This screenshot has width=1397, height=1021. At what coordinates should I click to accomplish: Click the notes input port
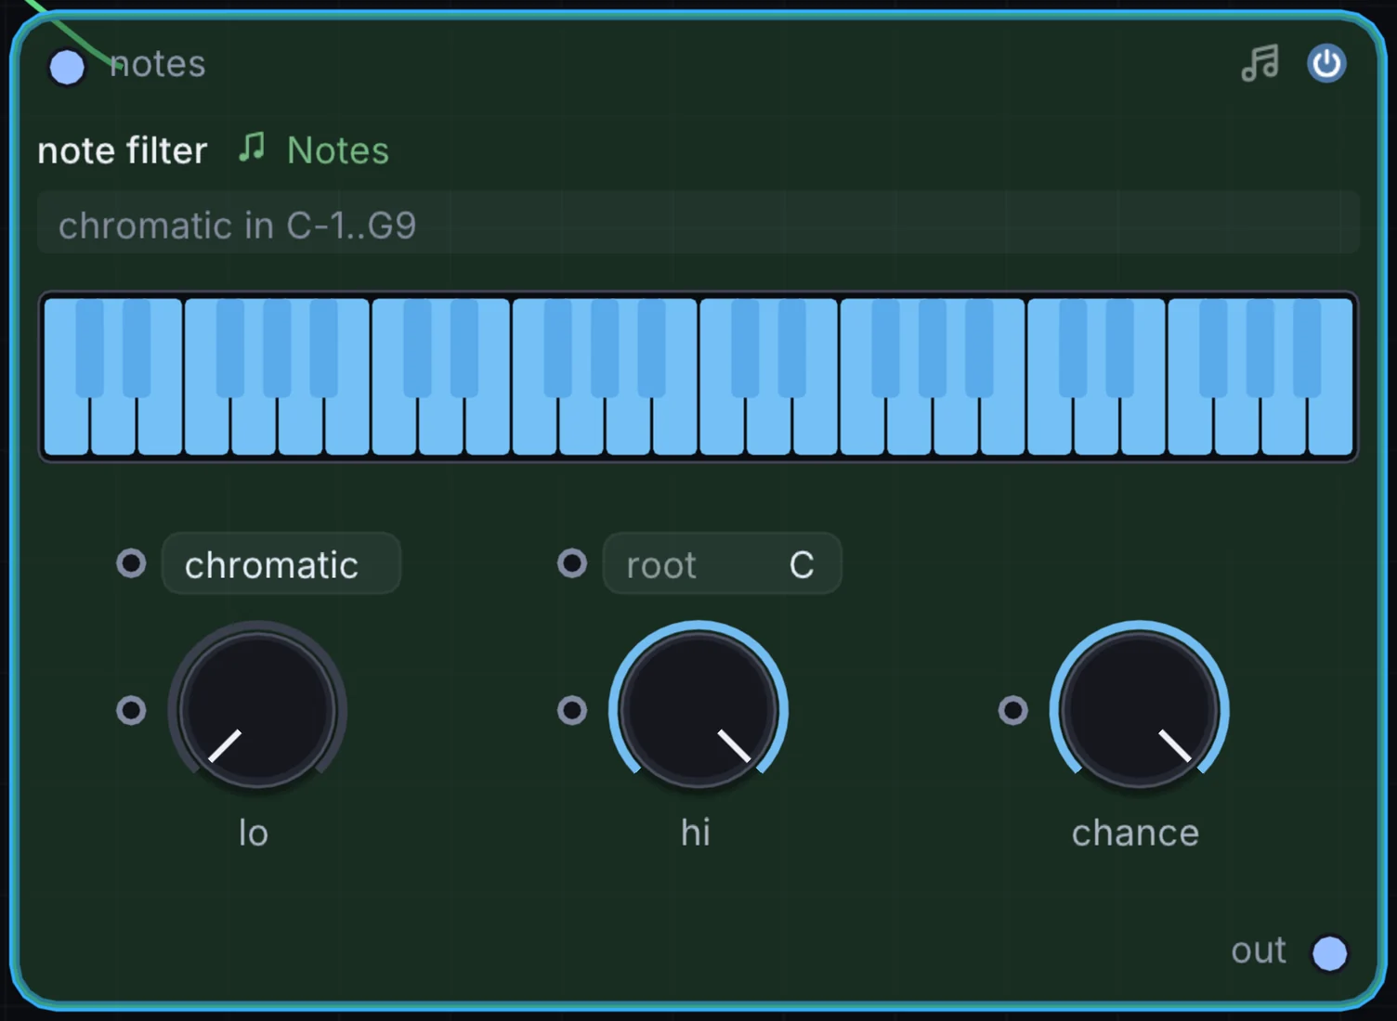(x=67, y=67)
